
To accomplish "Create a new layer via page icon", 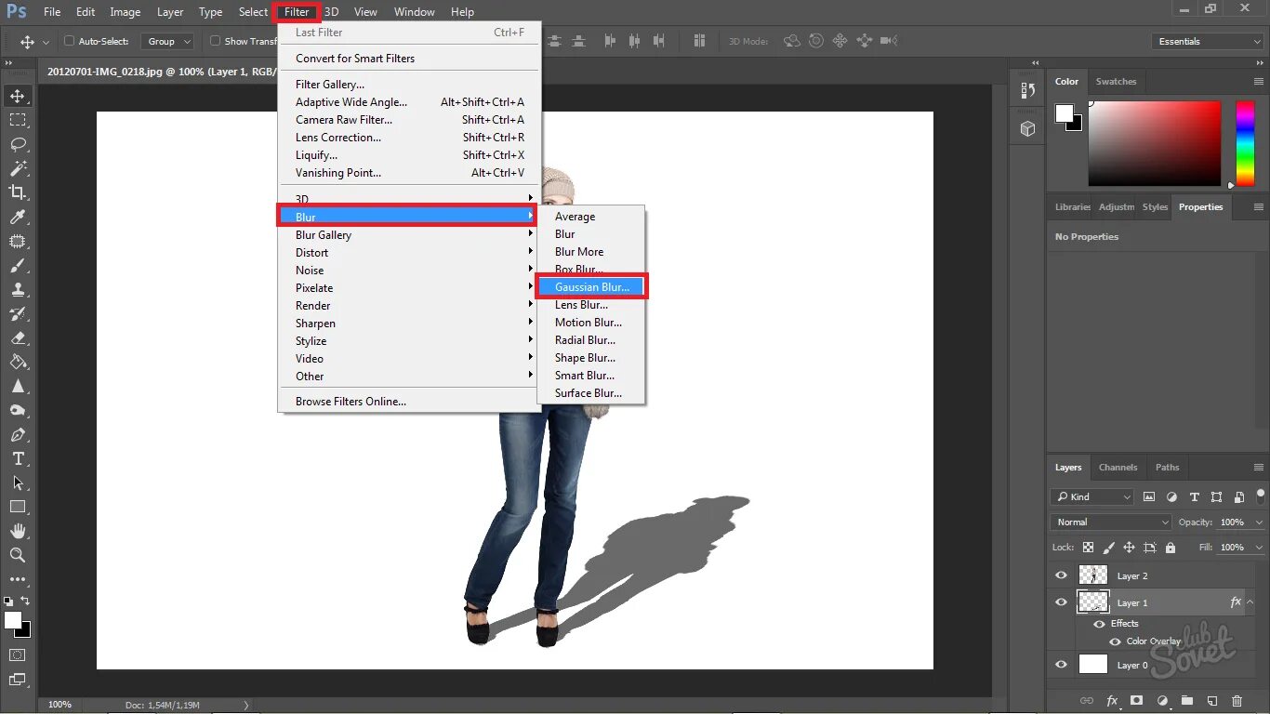I will pyautogui.click(x=1211, y=701).
